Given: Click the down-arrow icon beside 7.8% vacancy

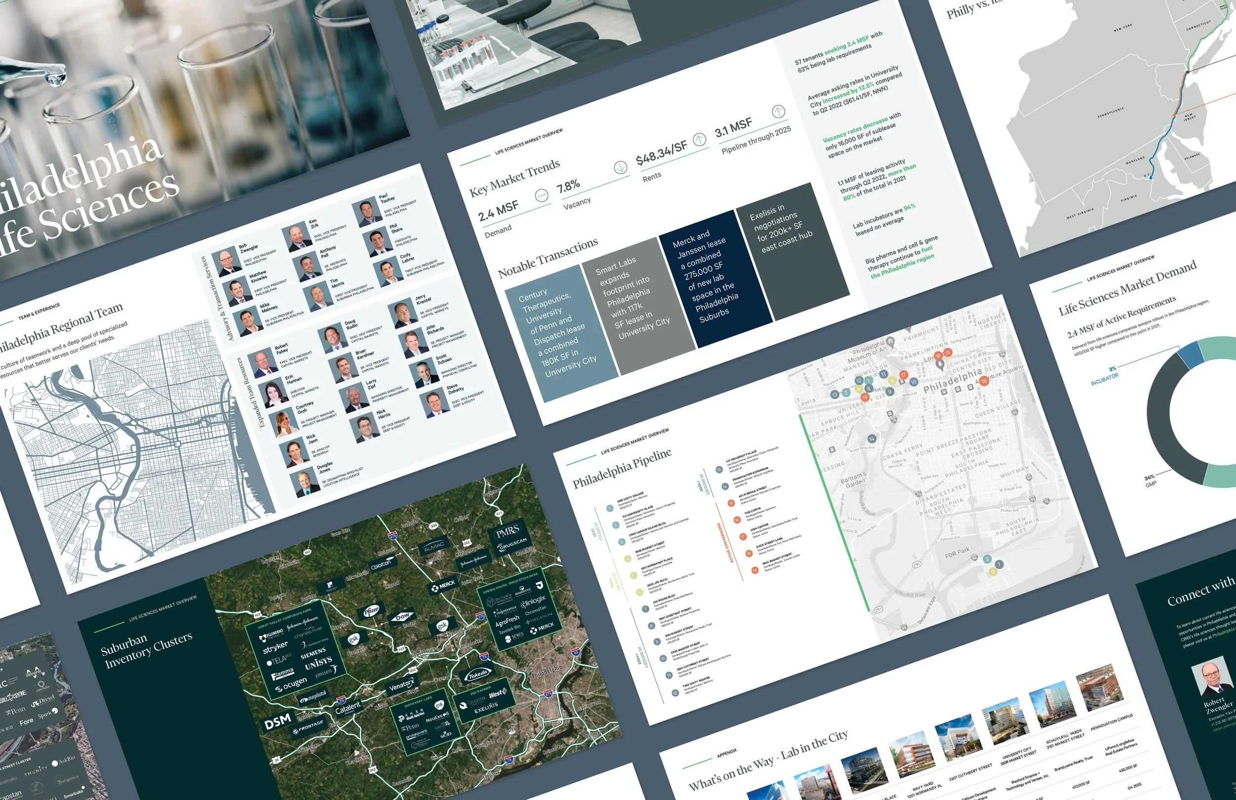Looking at the screenshot, I should [x=620, y=167].
